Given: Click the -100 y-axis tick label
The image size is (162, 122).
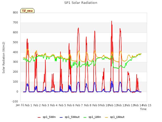Looking at the screenshot, I should pyautogui.click(x=15, y=101).
